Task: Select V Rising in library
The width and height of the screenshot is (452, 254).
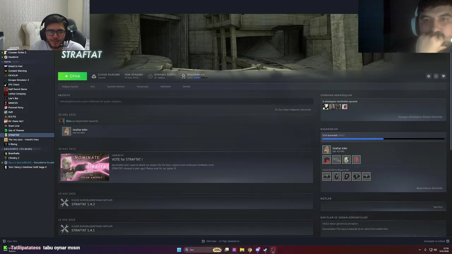Action: tap(13, 144)
